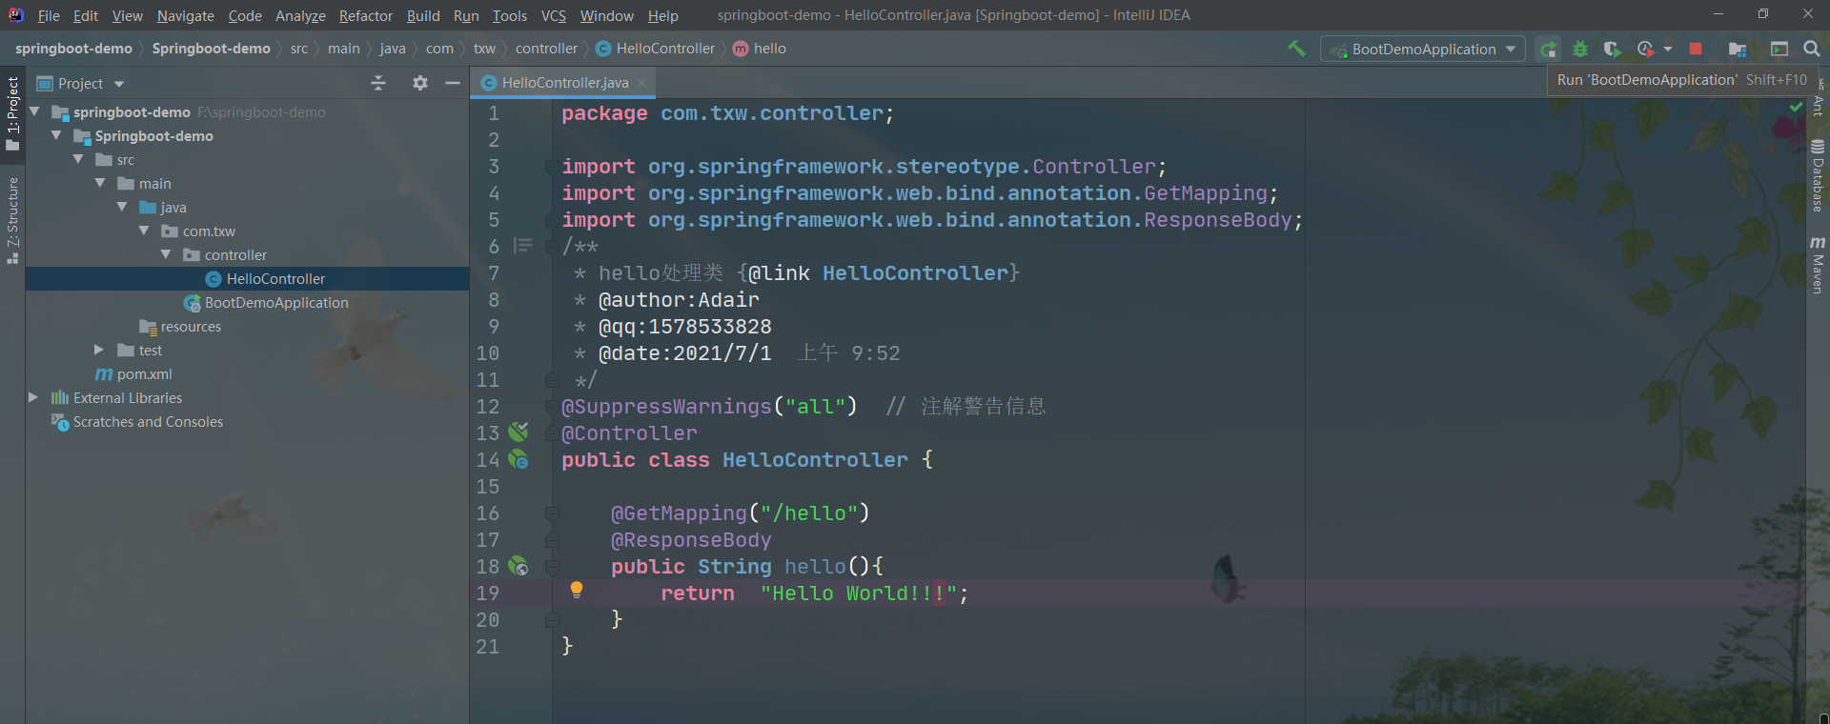Expand External Libraries node
Screen dimensions: 1830x724
pos(33,397)
